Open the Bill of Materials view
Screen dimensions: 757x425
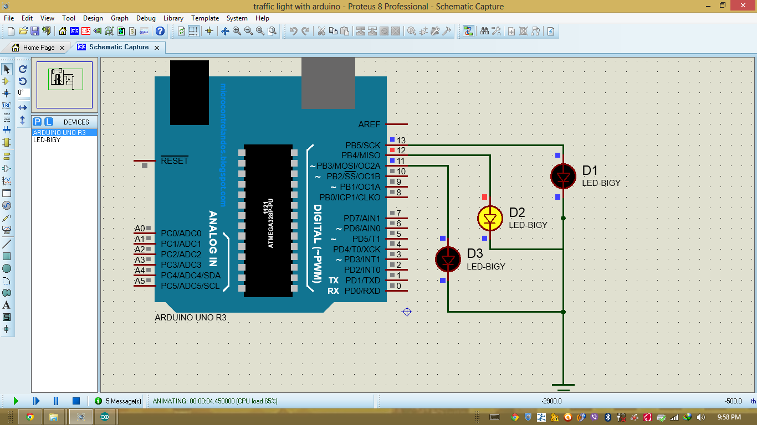(132, 32)
